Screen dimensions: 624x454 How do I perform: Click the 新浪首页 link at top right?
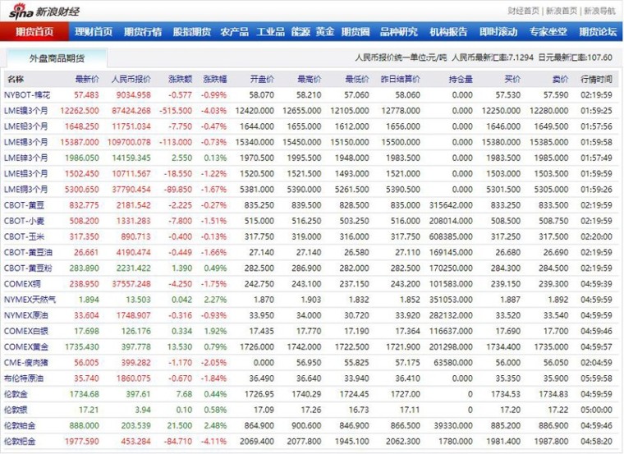coord(562,11)
